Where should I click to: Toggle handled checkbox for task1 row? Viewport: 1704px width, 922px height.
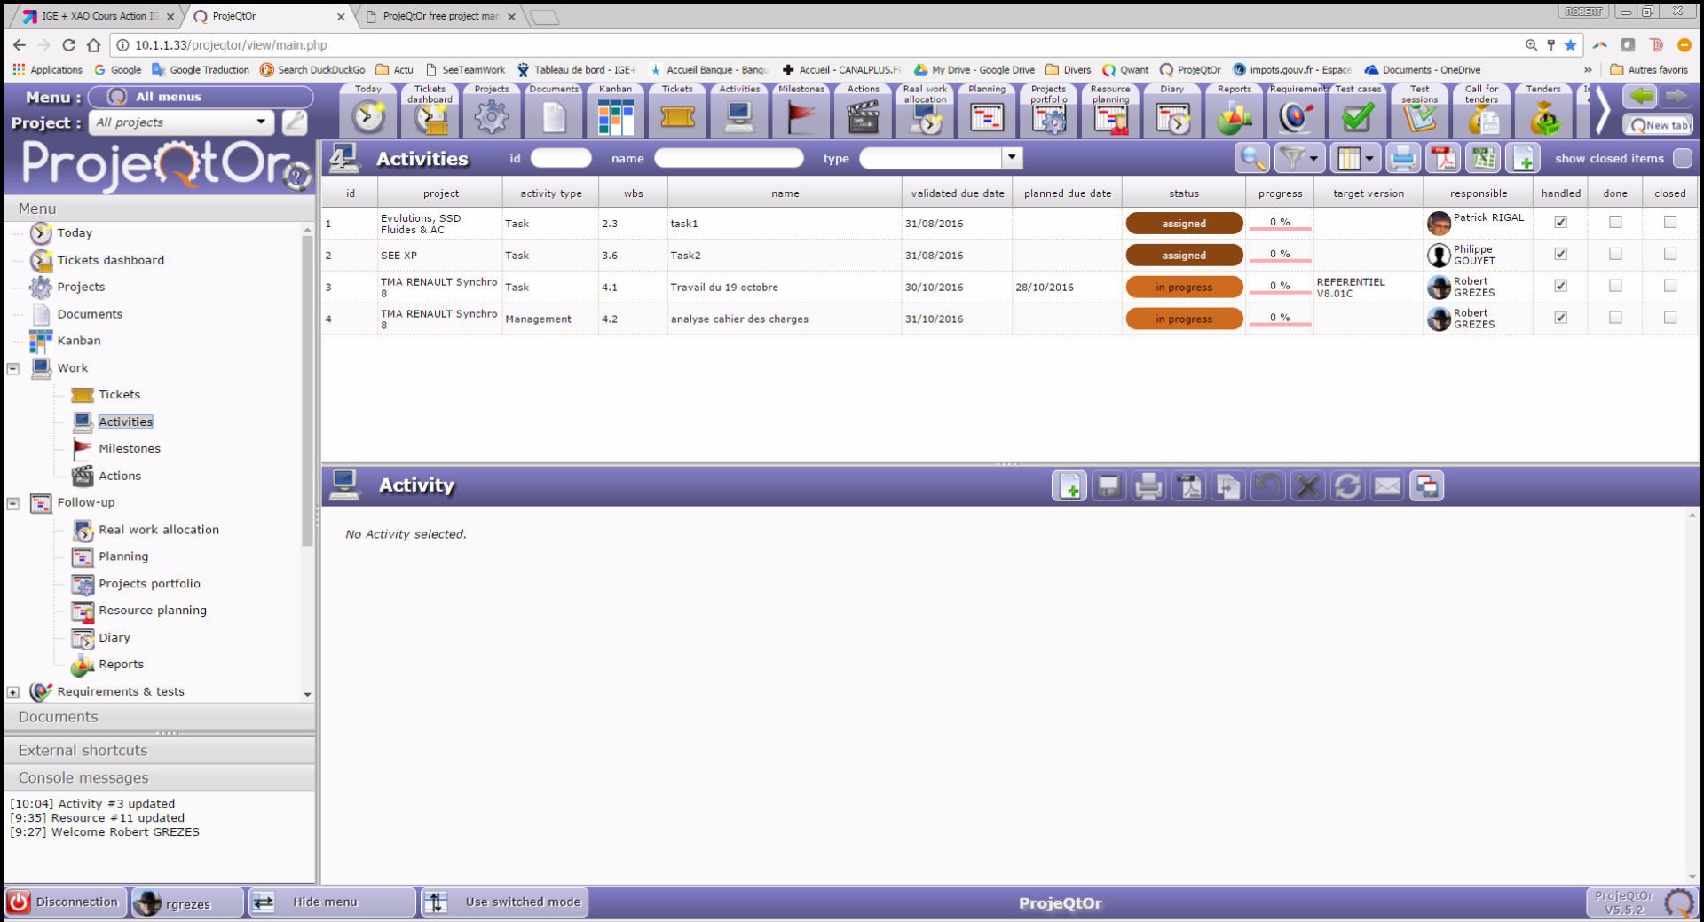(x=1560, y=222)
